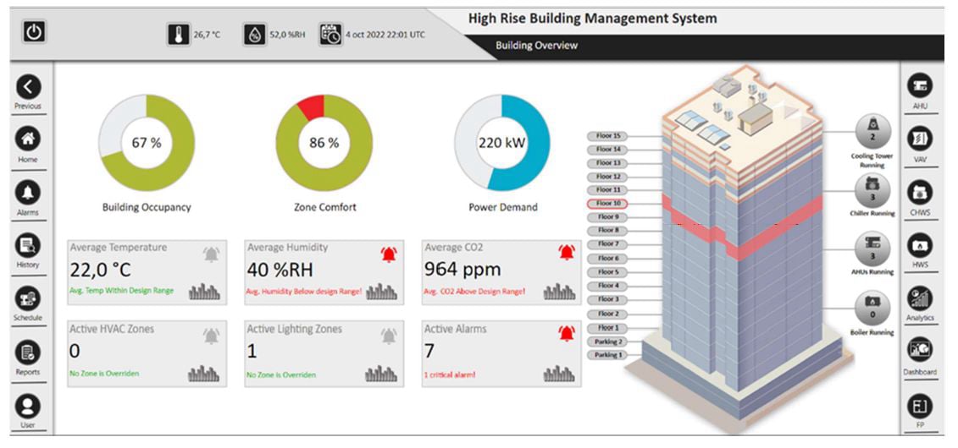Open the FP floor plan icon
958x448 pixels.
click(920, 406)
